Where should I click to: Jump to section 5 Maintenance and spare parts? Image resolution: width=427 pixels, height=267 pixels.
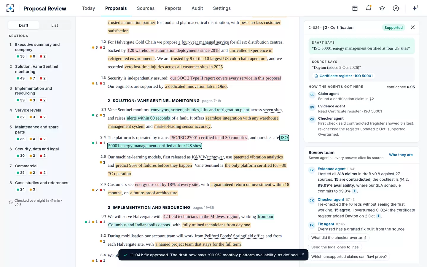click(x=39, y=133)
